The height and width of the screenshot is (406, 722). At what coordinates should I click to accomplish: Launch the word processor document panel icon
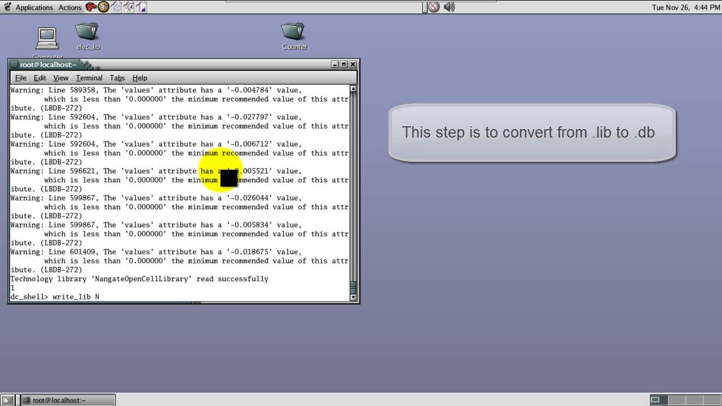116,7
